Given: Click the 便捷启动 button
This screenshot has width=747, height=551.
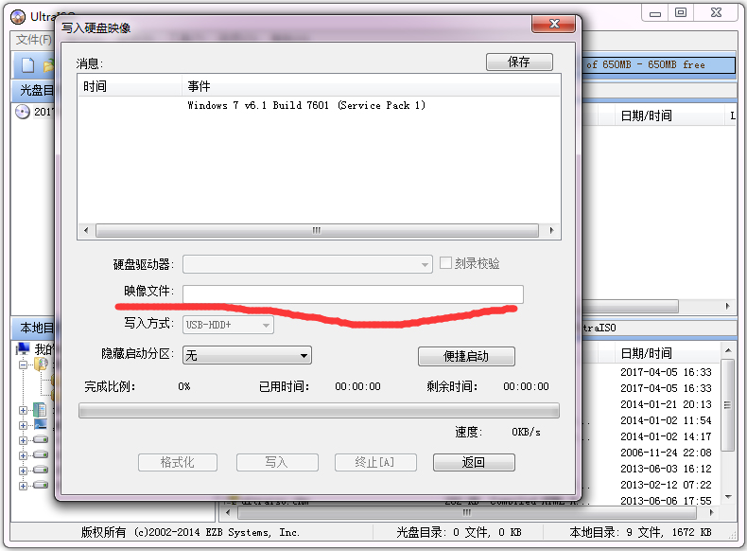Looking at the screenshot, I should pyautogui.click(x=466, y=356).
